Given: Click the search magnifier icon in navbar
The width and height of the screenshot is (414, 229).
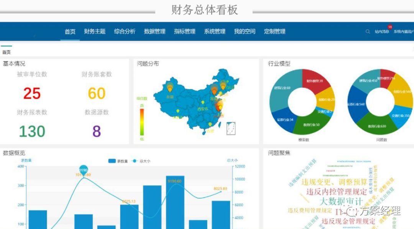Looking at the screenshot, I should tap(368, 31).
